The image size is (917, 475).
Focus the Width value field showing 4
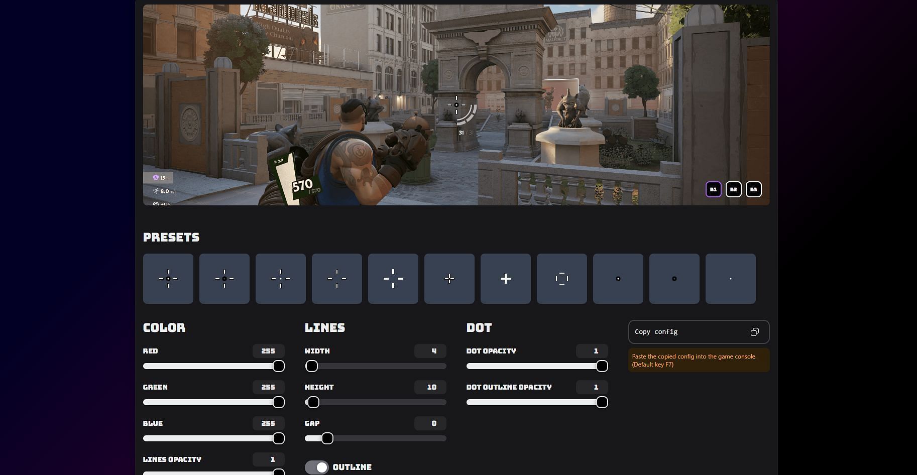(430, 351)
